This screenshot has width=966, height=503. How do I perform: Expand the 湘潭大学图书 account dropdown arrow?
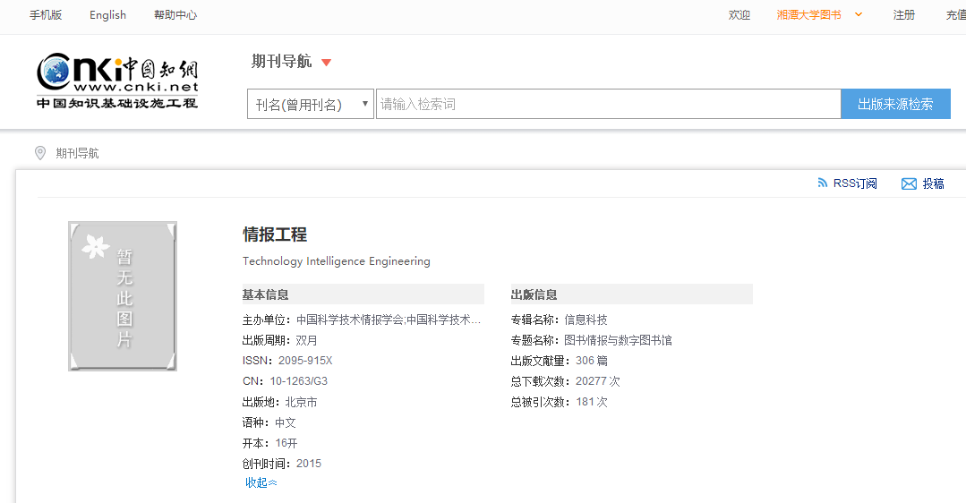[859, 14]
